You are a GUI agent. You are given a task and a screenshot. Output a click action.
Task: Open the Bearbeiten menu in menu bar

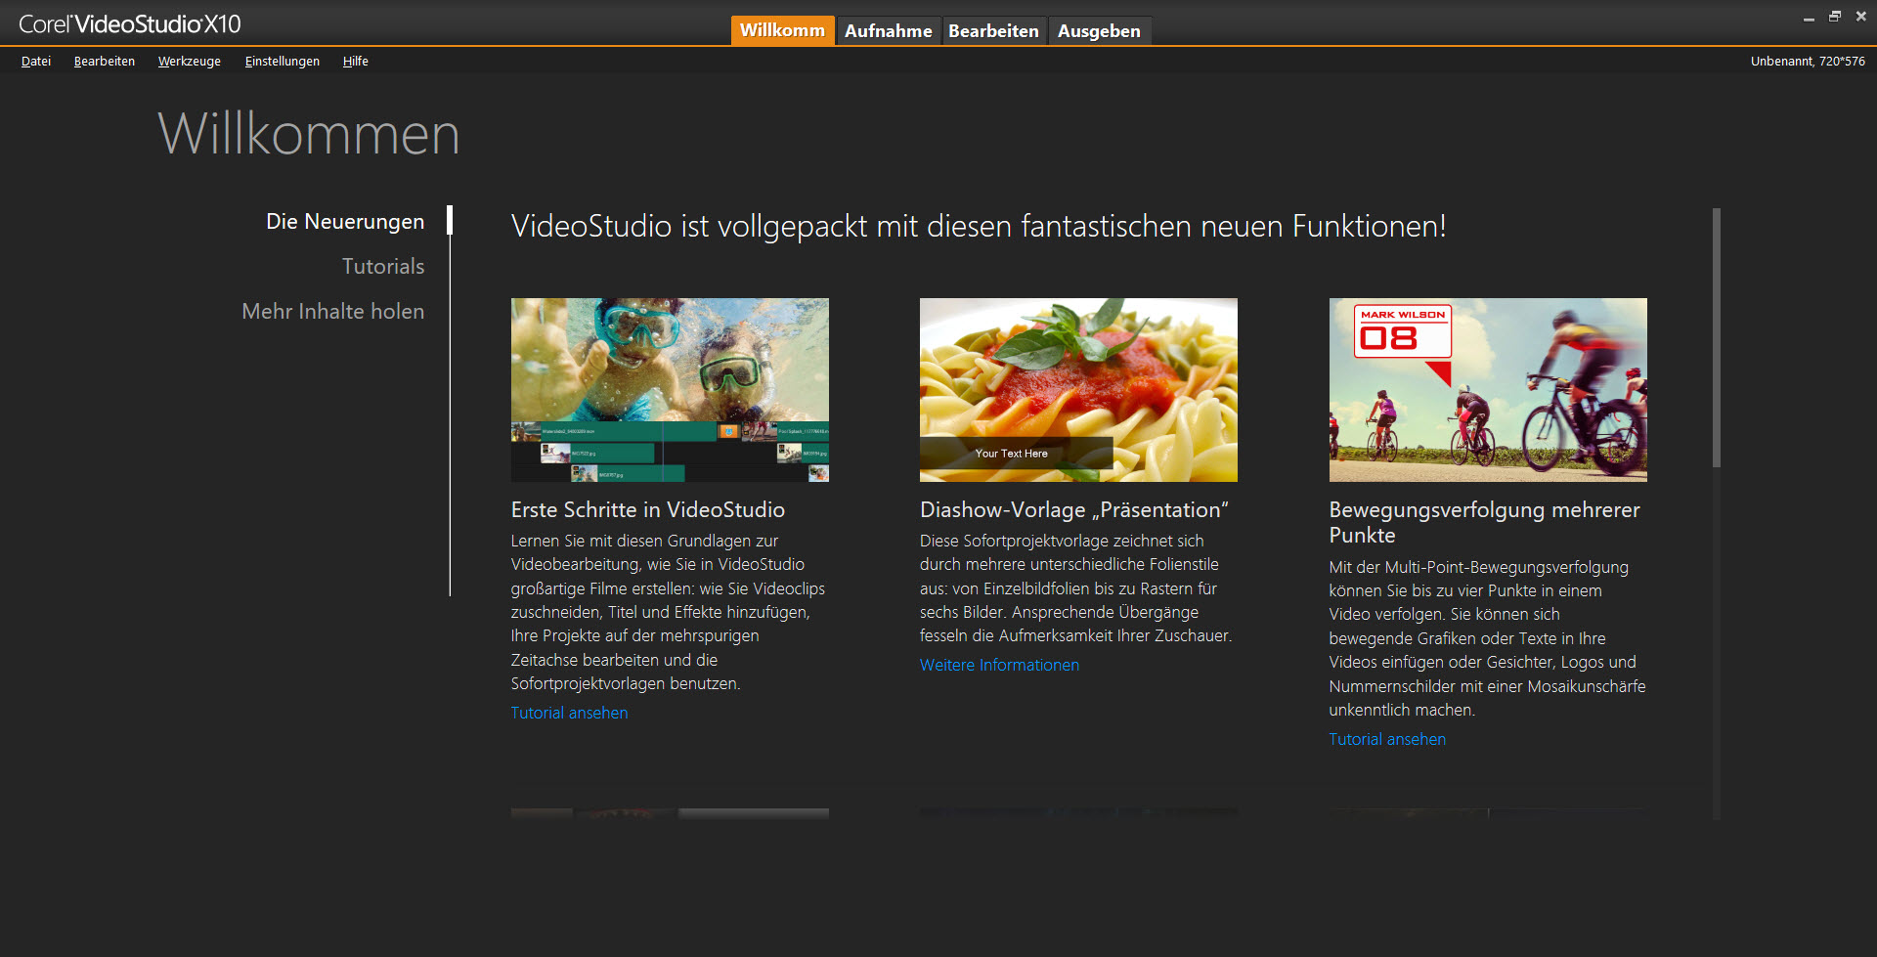coord(105,62)
